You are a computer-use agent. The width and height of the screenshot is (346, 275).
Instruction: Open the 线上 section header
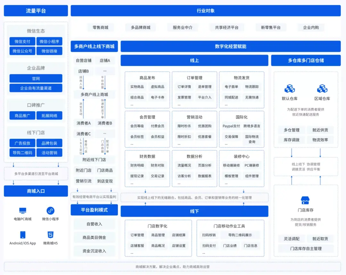(194, 60)
